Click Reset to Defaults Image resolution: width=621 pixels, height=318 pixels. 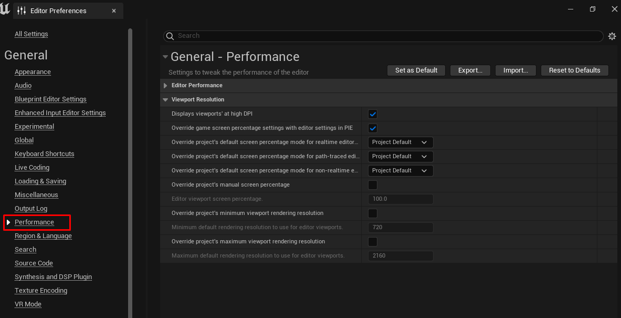pos(575,70)
